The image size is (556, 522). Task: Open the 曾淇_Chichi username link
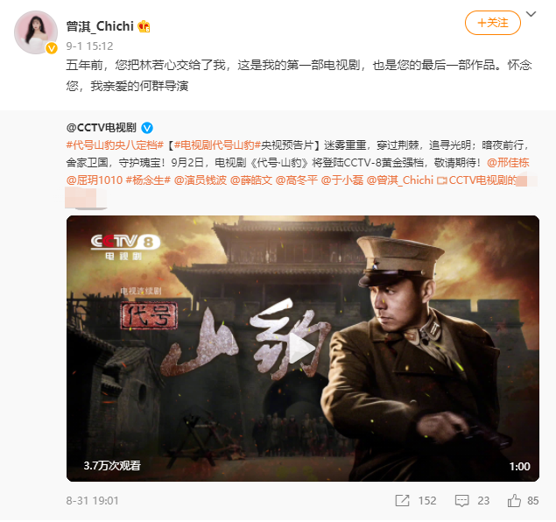pos(100,26)
